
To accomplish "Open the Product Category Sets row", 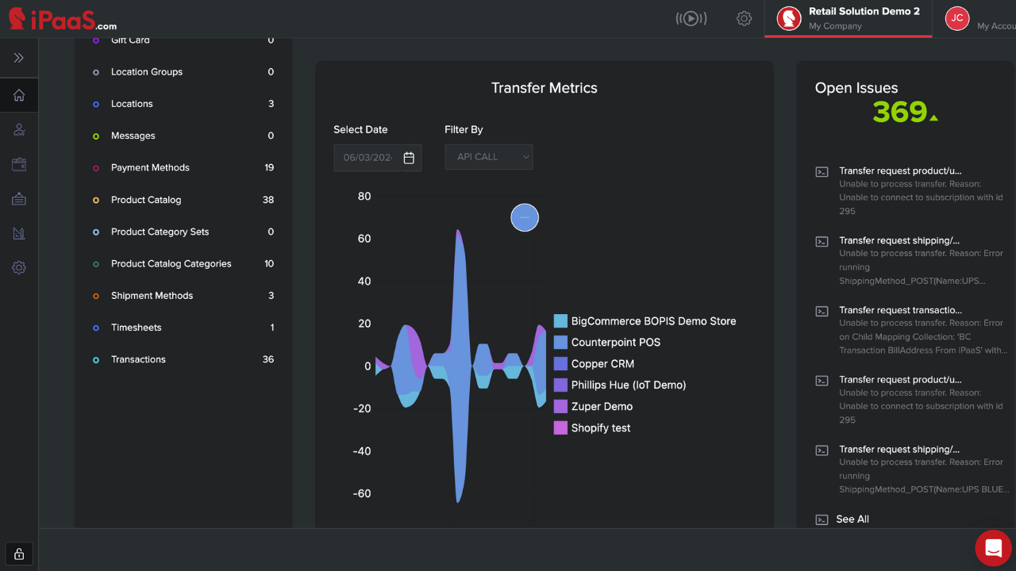I will [183, 232].
